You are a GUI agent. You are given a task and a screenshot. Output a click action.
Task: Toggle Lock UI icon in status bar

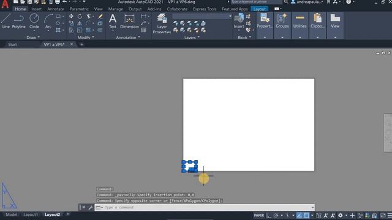pos(374,215)
